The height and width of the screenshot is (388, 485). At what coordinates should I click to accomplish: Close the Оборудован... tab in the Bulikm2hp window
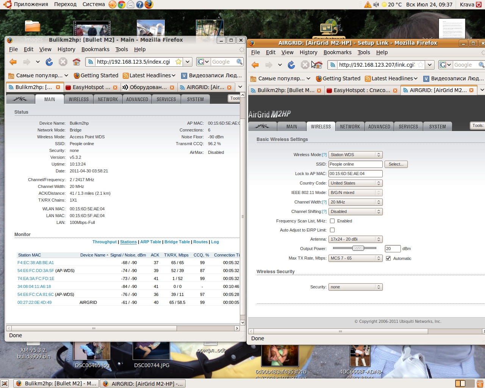[172, 87]
